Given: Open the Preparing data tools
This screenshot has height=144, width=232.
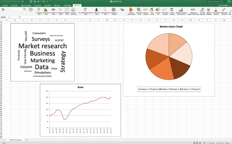Looking at the screenshot, I should (x=39, y=11).
